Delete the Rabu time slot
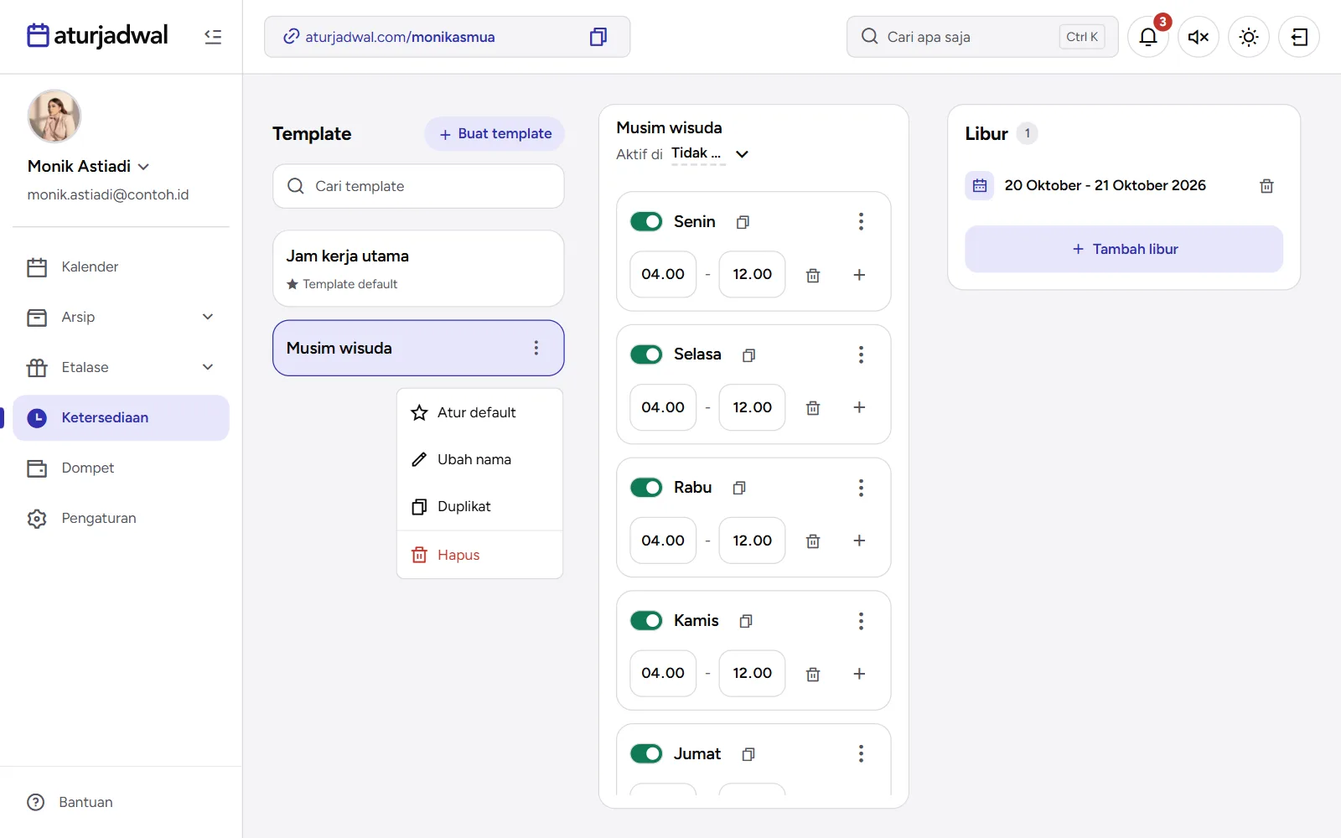1341x838 pixels. tap(813, 541)
